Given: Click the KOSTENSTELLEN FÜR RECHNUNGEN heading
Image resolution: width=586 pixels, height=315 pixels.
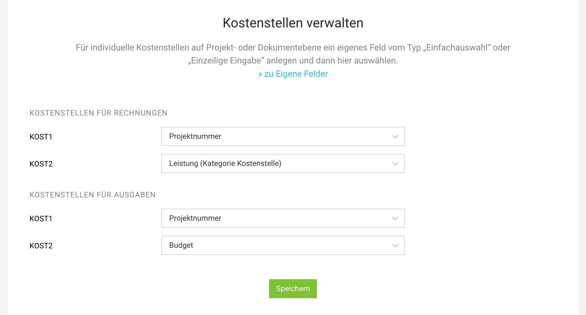Looking at the screenshot, I should [98, 113].
